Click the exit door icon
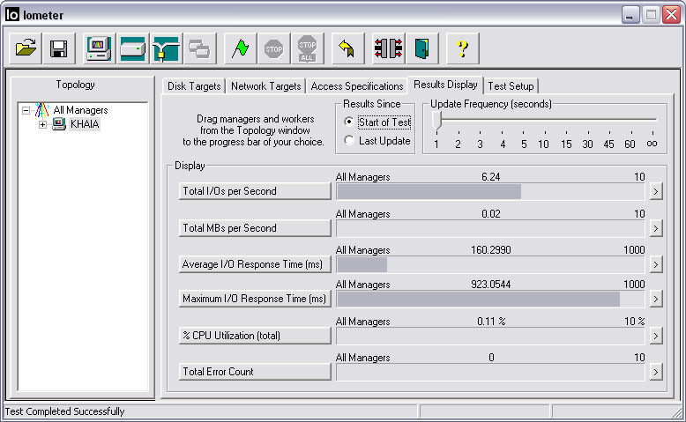Image resolution: width=686 pixels, height=422 pixels. [421, 48]
